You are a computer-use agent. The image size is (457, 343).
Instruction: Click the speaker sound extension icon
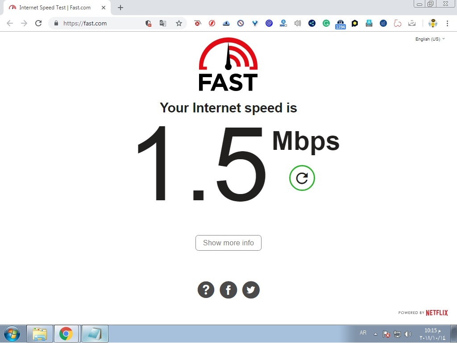pos(298,23)
